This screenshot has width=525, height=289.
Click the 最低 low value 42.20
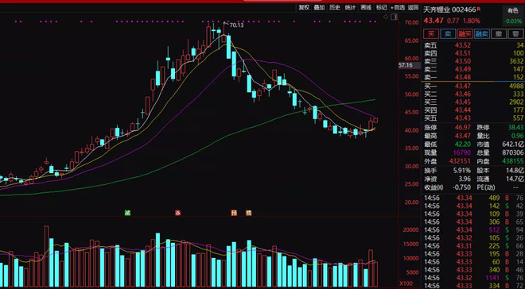(x=463, y=144)
